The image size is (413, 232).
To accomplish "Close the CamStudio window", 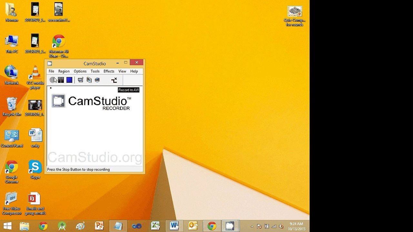I will [137, 63].
